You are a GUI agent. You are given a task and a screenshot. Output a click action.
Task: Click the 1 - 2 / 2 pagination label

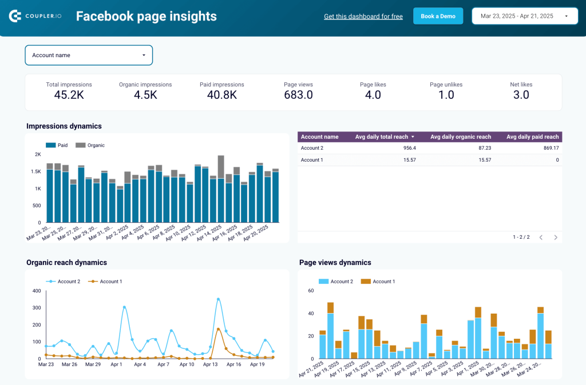click(521, 237)
